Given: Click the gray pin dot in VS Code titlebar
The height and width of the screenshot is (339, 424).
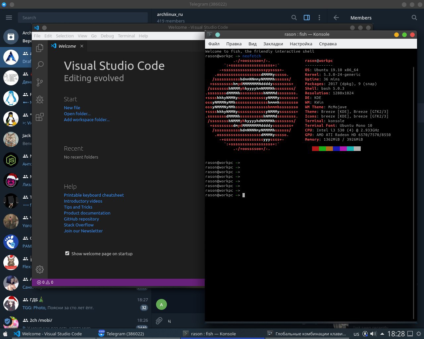Looking at the screenshot, I should [x=44, y=28].
